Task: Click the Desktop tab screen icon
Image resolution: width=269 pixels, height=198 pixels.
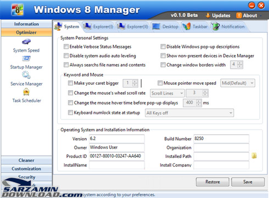Action: (x=156, y=26)
